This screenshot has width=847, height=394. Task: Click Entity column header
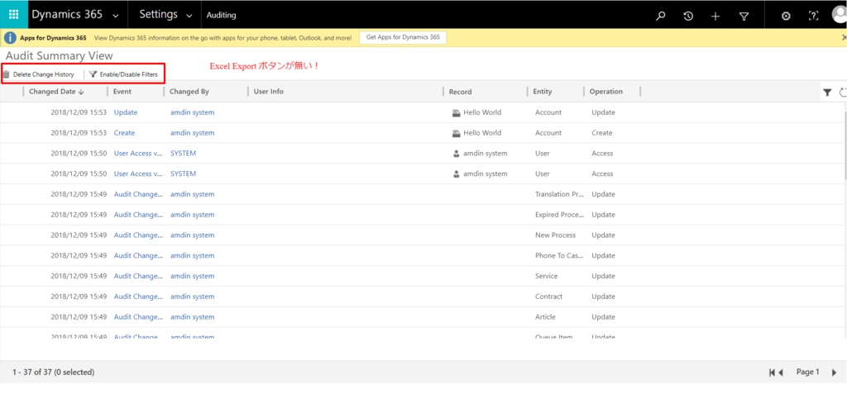(x=543, y=92)
